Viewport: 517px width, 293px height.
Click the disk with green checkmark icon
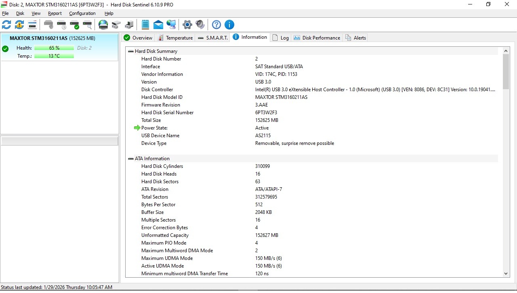click(74, 25)
